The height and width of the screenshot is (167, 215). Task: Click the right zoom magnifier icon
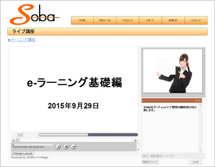point(135,141)
